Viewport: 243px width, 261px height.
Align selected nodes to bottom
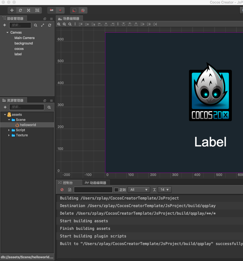click(x=93, y=24)
